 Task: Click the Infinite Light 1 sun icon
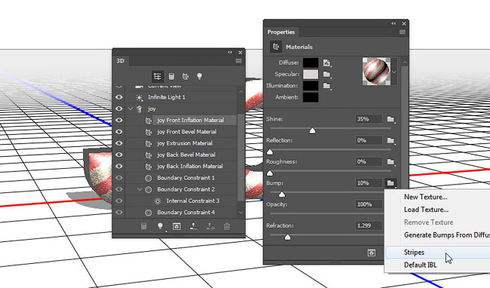[x=139, y=97]
